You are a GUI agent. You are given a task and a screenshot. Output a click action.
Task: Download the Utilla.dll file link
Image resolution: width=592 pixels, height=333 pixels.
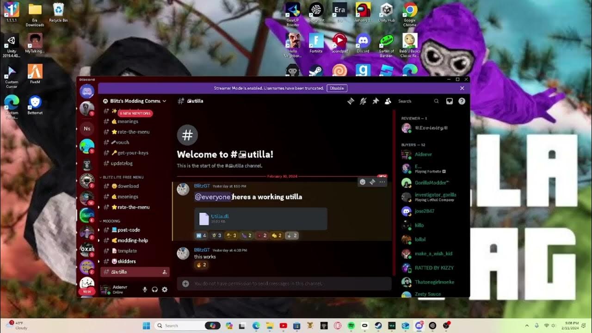point(220,216)
